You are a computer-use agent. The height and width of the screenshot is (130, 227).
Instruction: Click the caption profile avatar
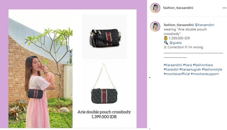pyautogui.click(x=155, y=26)
